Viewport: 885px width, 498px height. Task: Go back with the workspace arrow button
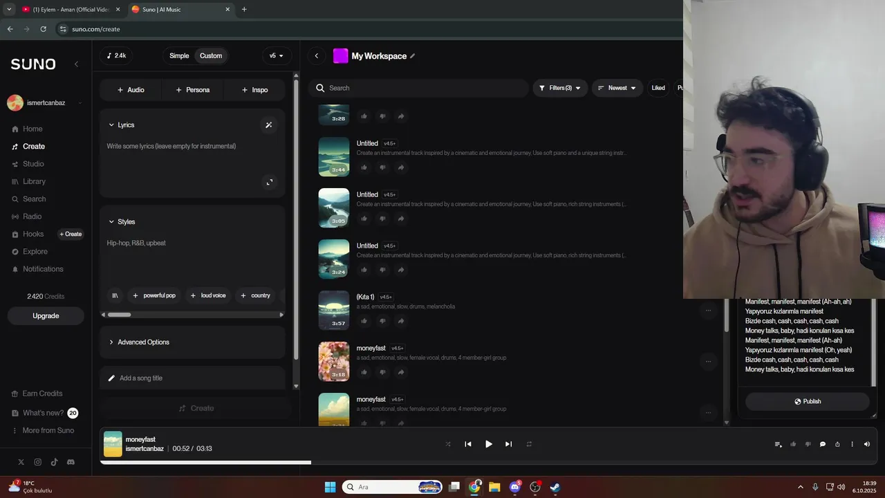[x=317, y=56]
